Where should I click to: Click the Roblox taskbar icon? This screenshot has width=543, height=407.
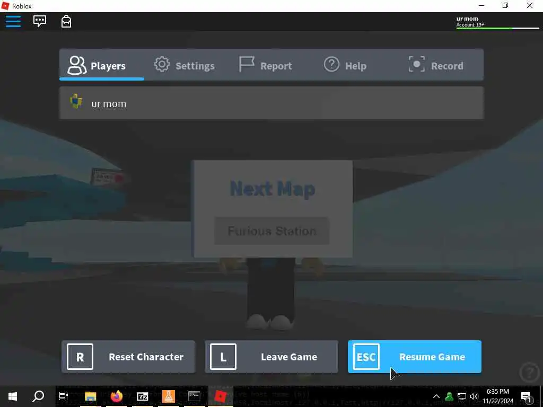[x=220, y=396]
